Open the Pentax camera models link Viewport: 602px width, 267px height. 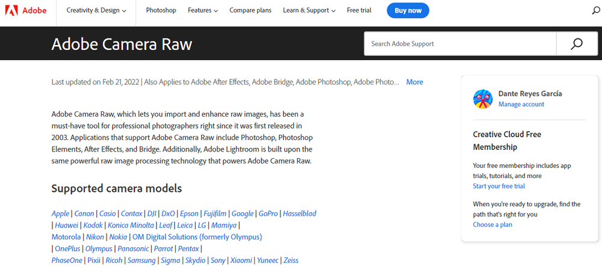(x=188, y=249)
